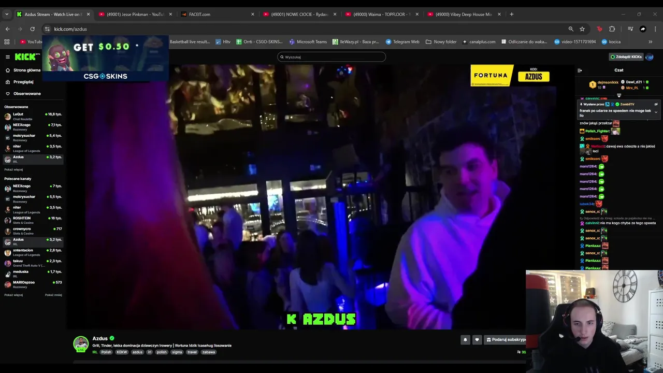Screen dimensions: 663x373
Task: Open Telegram Web bookmark
Action: point(402,41)
